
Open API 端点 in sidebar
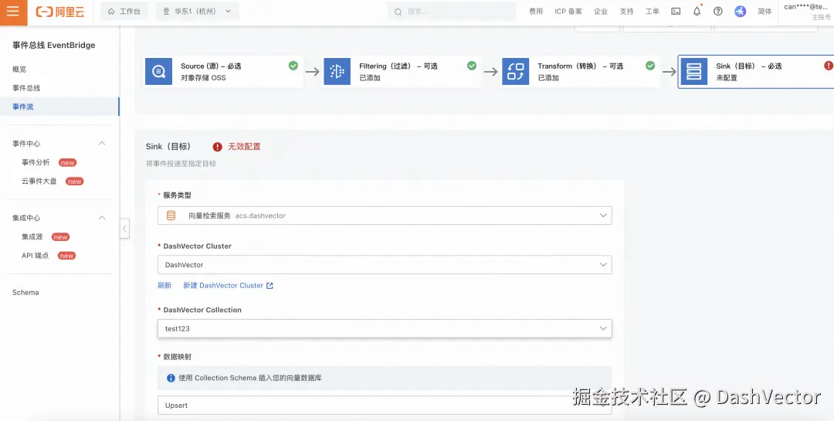click(35, 256)
